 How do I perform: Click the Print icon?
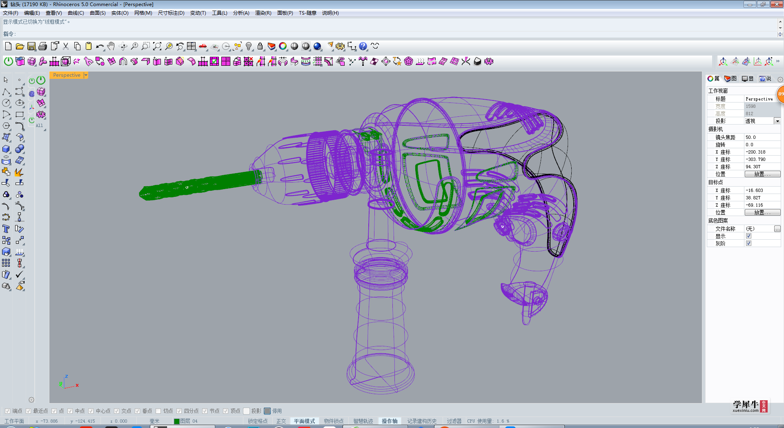[42, 46]
